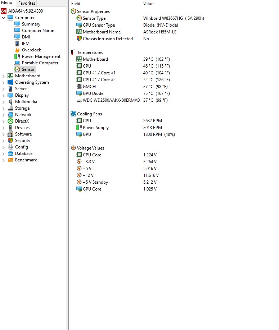Collapse the Computer tree node
The width and height of the screenshot is (279, 330).
point(3,18)
